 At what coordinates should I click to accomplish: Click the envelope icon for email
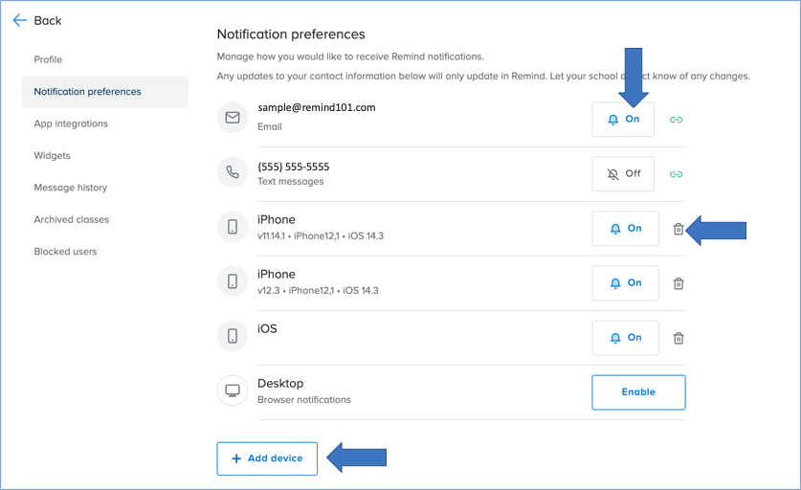pos(233,118)
